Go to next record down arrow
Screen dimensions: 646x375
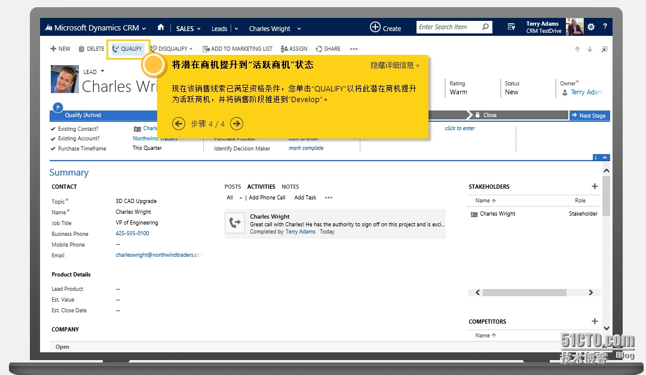[590, 49]
